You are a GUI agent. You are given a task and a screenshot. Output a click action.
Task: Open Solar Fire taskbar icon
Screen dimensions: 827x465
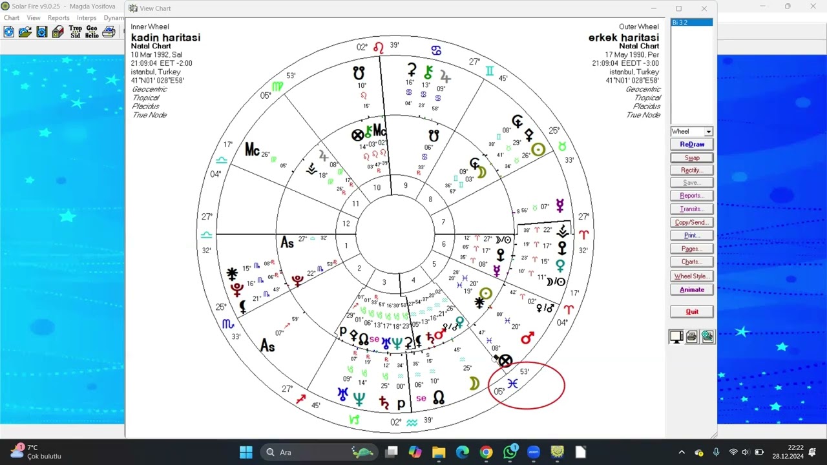tap(557, 452)
